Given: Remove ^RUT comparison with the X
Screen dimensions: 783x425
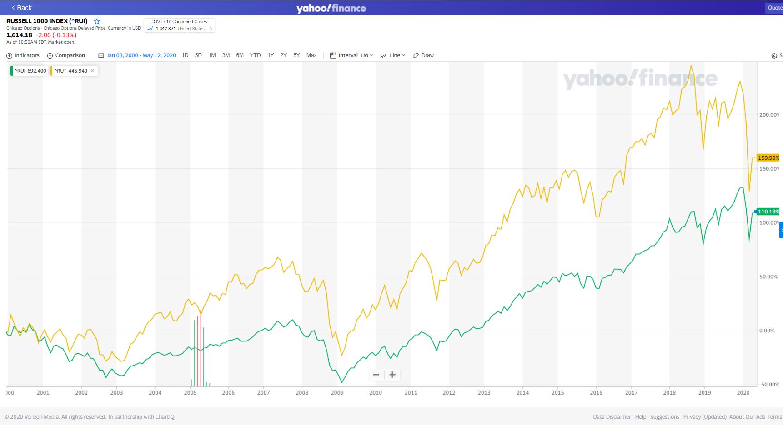Looking at the screenshot, I should (92, 71).
